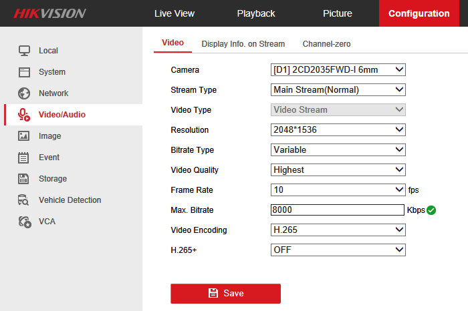Click the Local monitor icon
The width and height of the screenshot is (468, 311).
[x=24, y=51]
